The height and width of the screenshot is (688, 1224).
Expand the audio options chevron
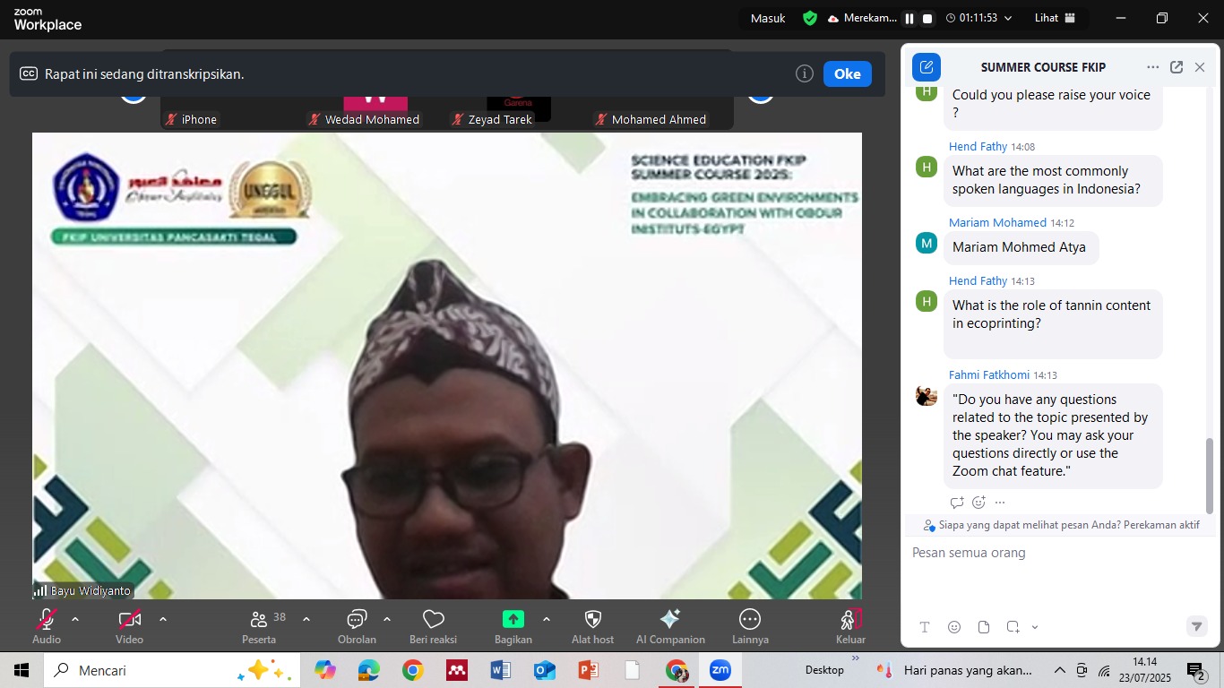pos(75,619)
